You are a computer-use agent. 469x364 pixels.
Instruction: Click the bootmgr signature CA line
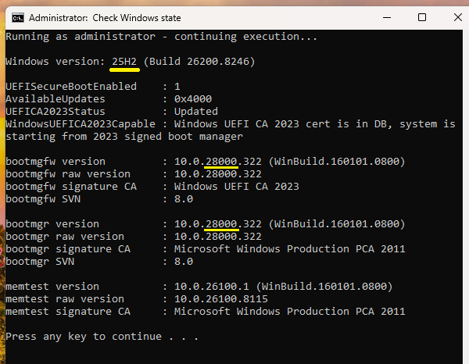coord(203,248)
